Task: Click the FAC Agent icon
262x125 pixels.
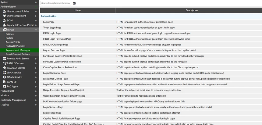Action: click(x=5, y=87)
